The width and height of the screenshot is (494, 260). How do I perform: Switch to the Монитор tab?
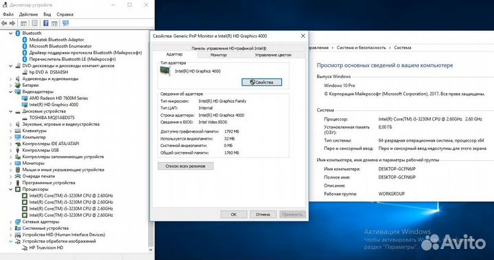(x=219, y=55)
